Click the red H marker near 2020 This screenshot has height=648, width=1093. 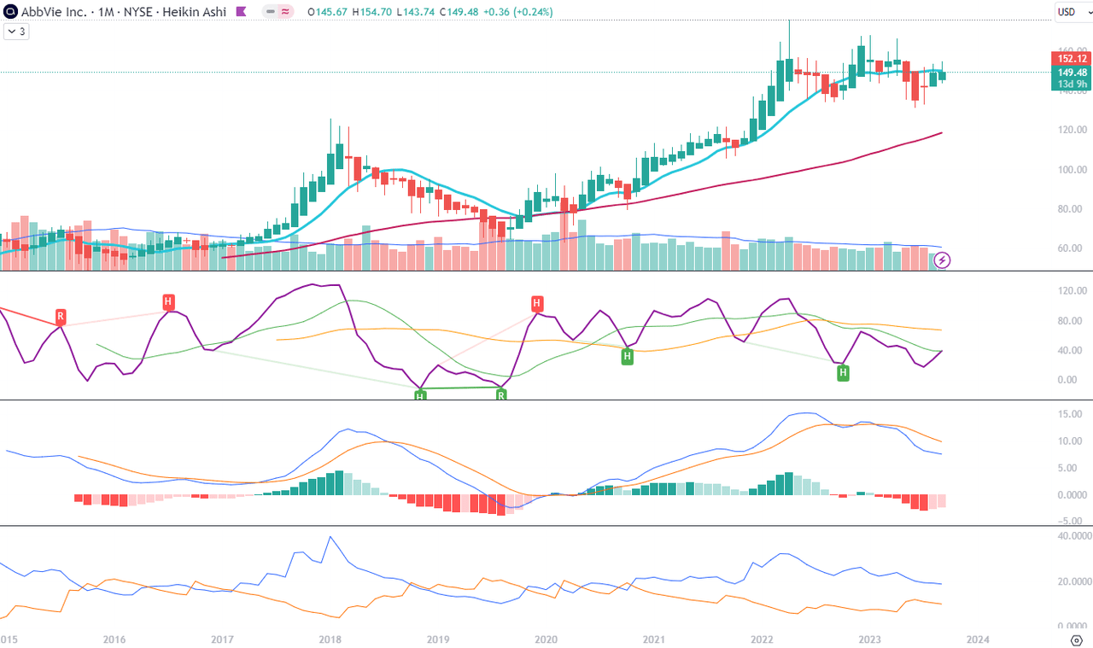coord(537,303)
